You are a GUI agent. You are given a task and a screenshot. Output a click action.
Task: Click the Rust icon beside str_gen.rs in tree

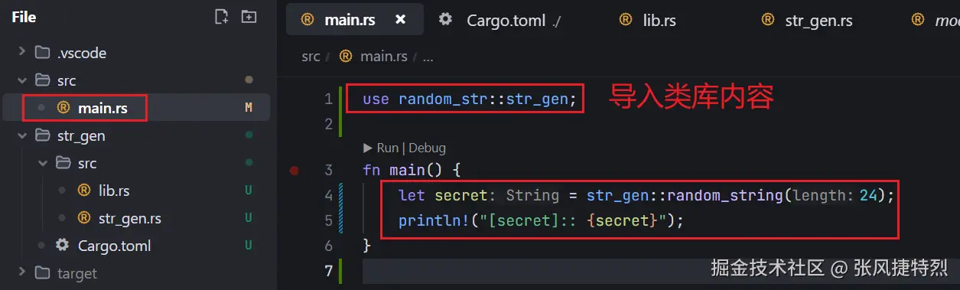[84, 218]
